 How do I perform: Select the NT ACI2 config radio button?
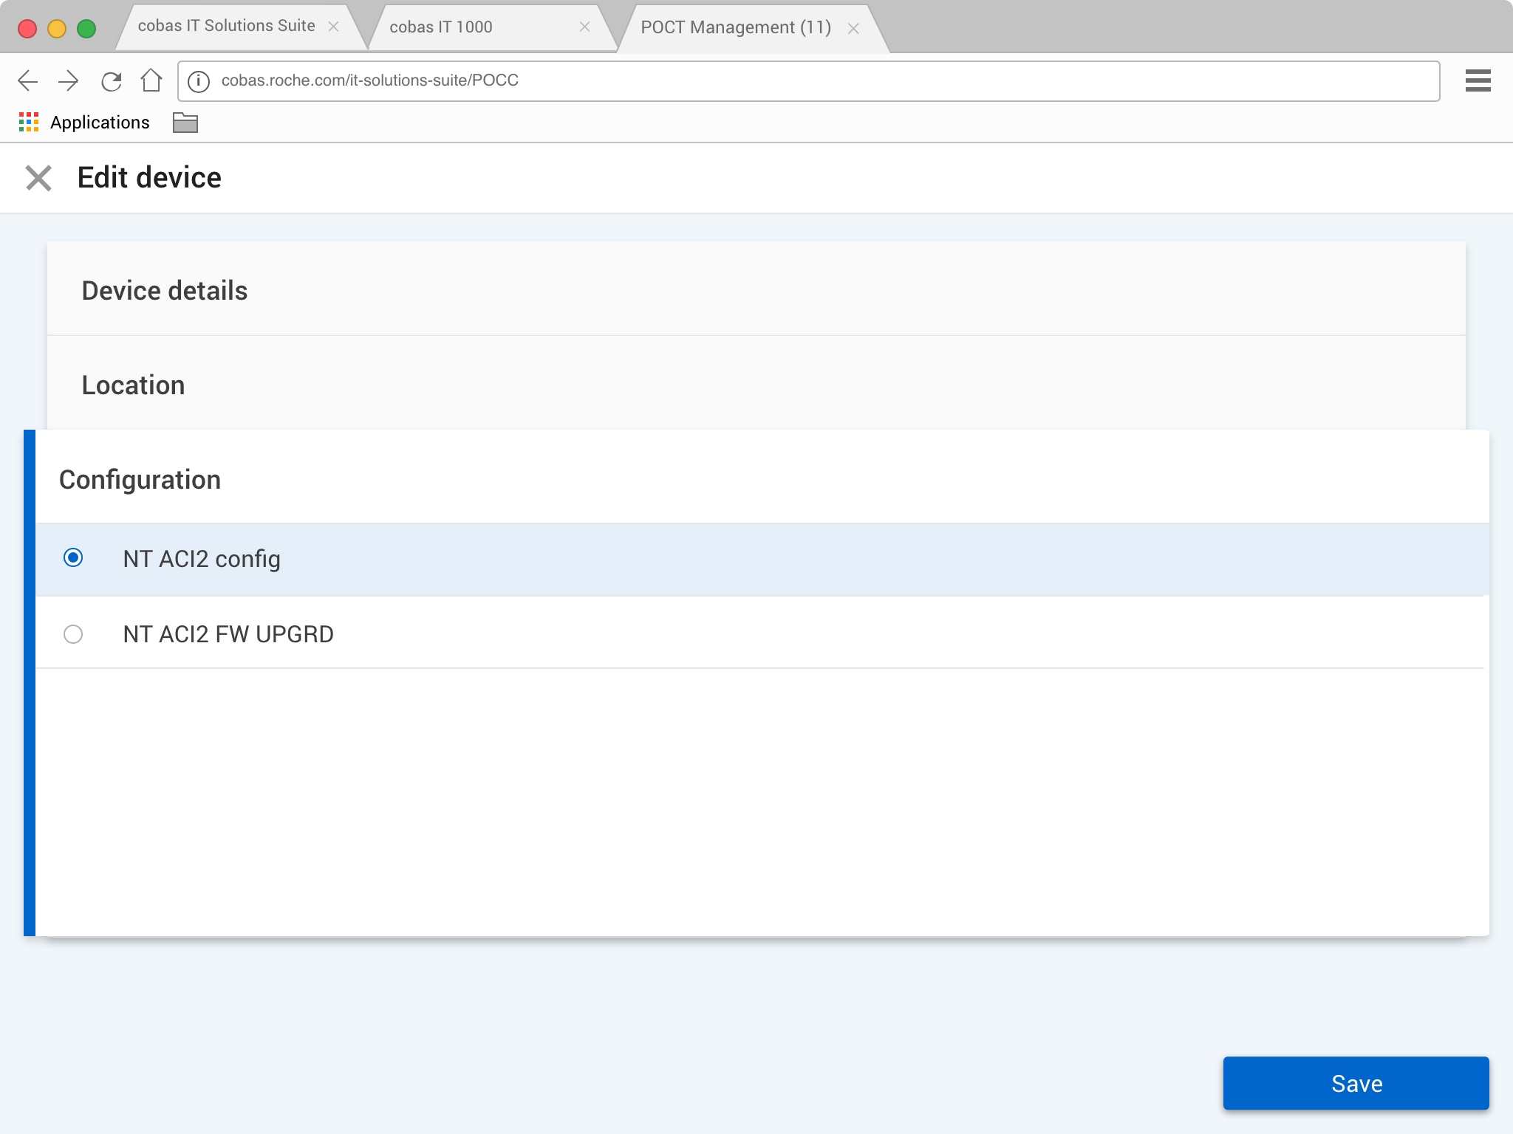click(x=73, y=558)
